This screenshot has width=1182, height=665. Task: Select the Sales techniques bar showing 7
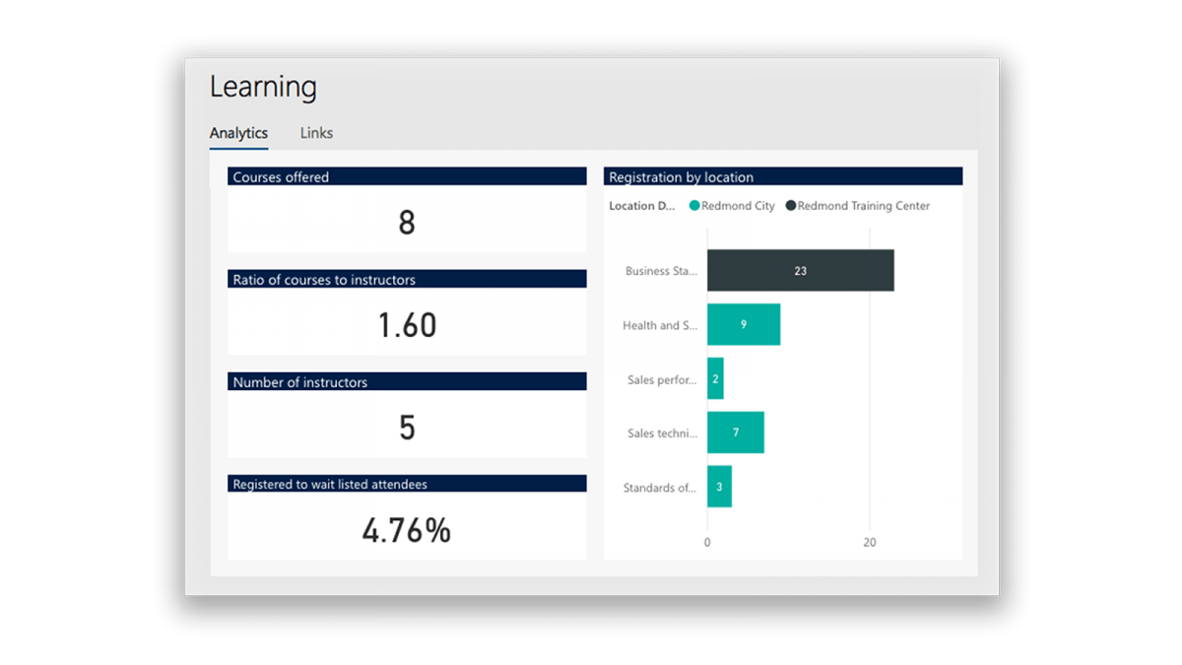tap(736, 432)
